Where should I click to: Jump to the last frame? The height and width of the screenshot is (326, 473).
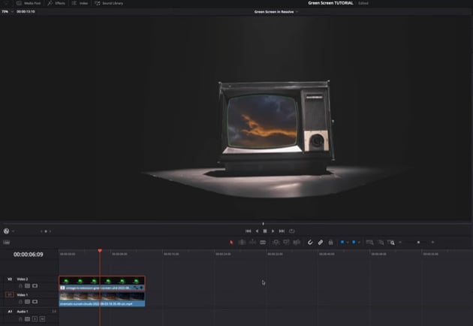(x=282, y=231)
